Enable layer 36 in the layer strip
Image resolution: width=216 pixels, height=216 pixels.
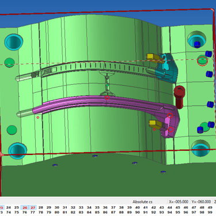[105, 207]
